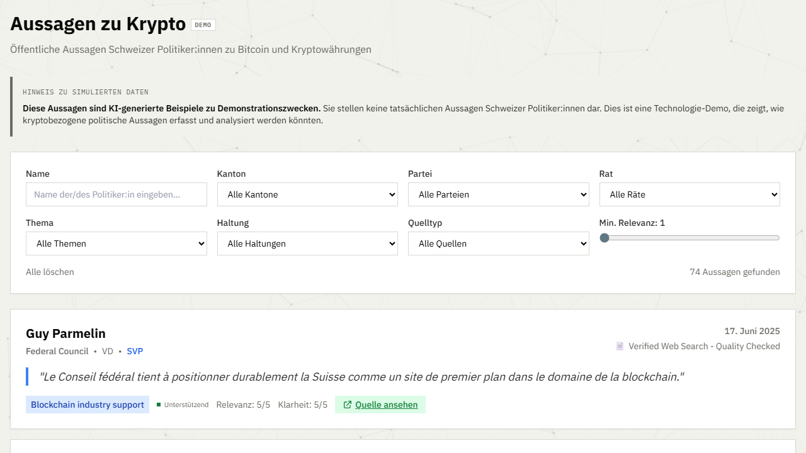Screen dimensions: 806x453
Task: Click the 74 Aussagen gefunden counter
Action: (x=735, y=272)
